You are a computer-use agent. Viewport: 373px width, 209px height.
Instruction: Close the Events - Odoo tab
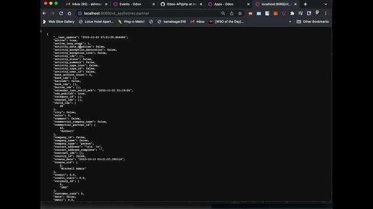[153, 4]
